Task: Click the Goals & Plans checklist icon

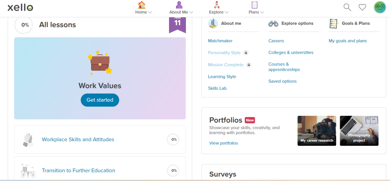Action: pyautogui.click(x=334, y=24)
